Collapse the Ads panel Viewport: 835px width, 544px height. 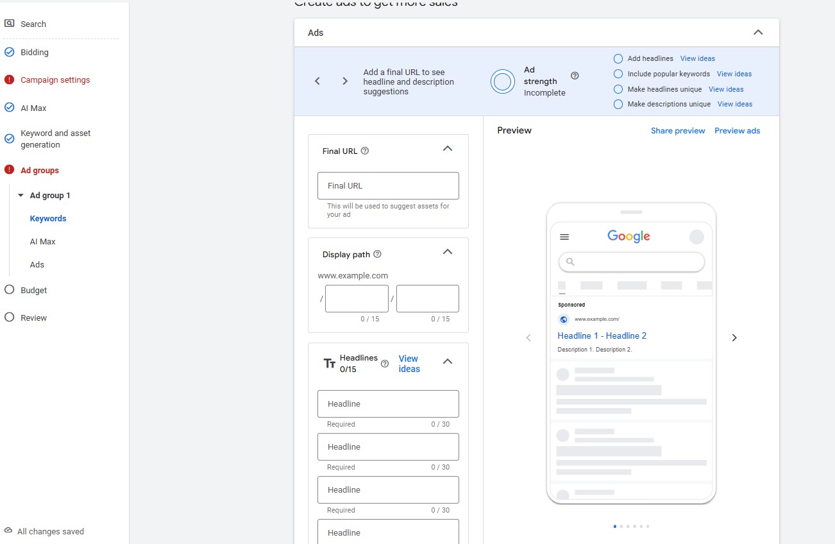click(x=758, y=33)
